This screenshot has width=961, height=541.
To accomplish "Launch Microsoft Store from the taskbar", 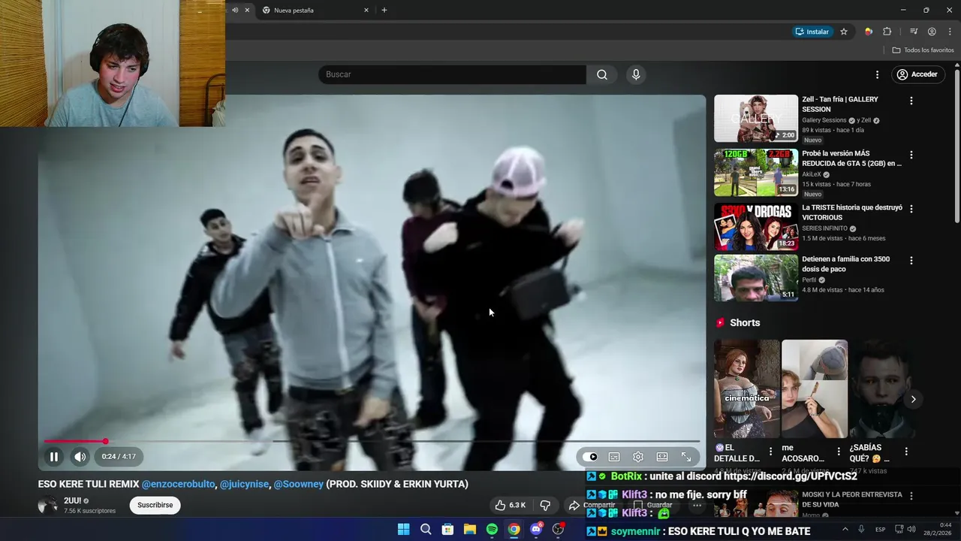I will (447, 529).
